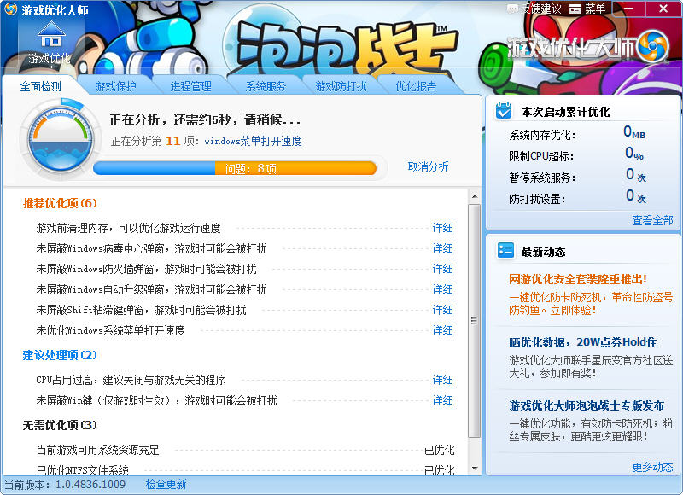683x495 pixels.
Task: Click 防打扰设置 count
Action: (x=636, y=196)
